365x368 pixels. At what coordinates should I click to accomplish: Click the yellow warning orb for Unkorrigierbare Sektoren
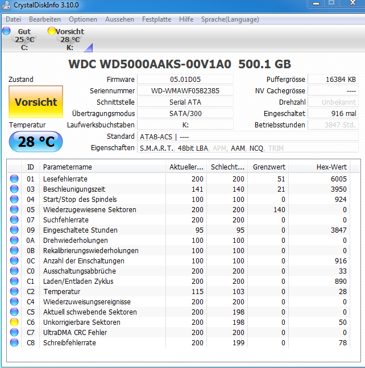coord(14,322)
